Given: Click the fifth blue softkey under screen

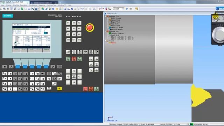Looking at the screenshot, I should (x=46, y=66).
